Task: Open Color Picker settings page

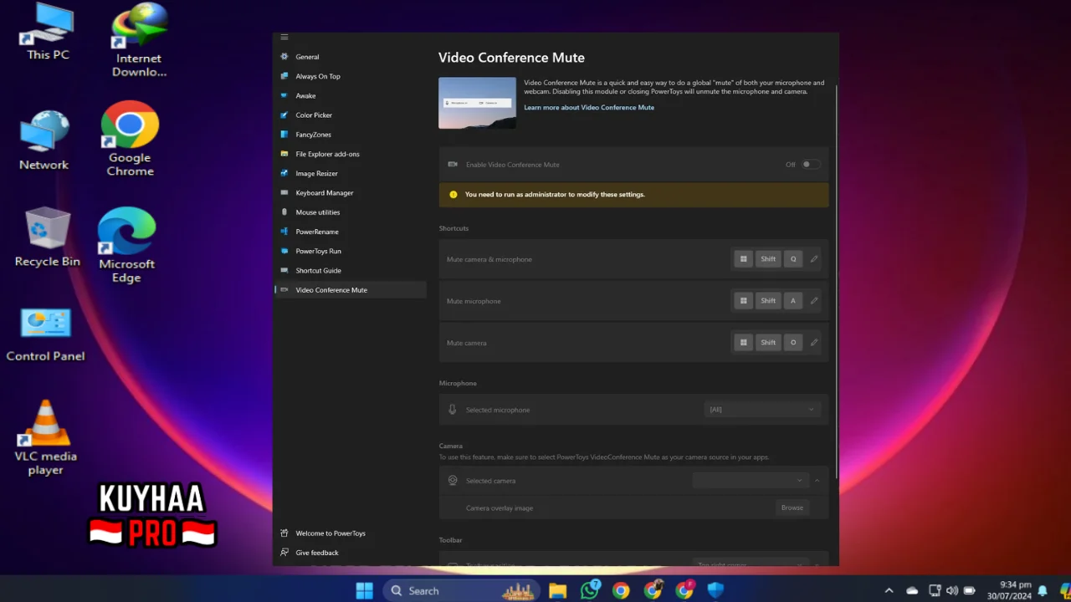Action: (x=351, y=115)
